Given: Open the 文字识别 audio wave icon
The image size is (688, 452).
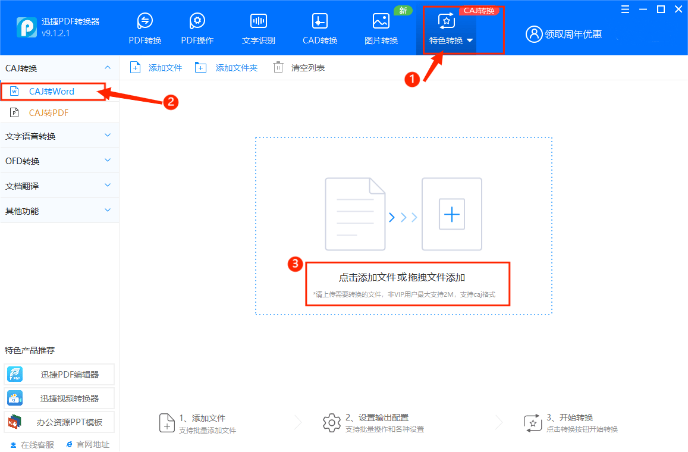Looking at the screenshot, I should click(259, 21).
